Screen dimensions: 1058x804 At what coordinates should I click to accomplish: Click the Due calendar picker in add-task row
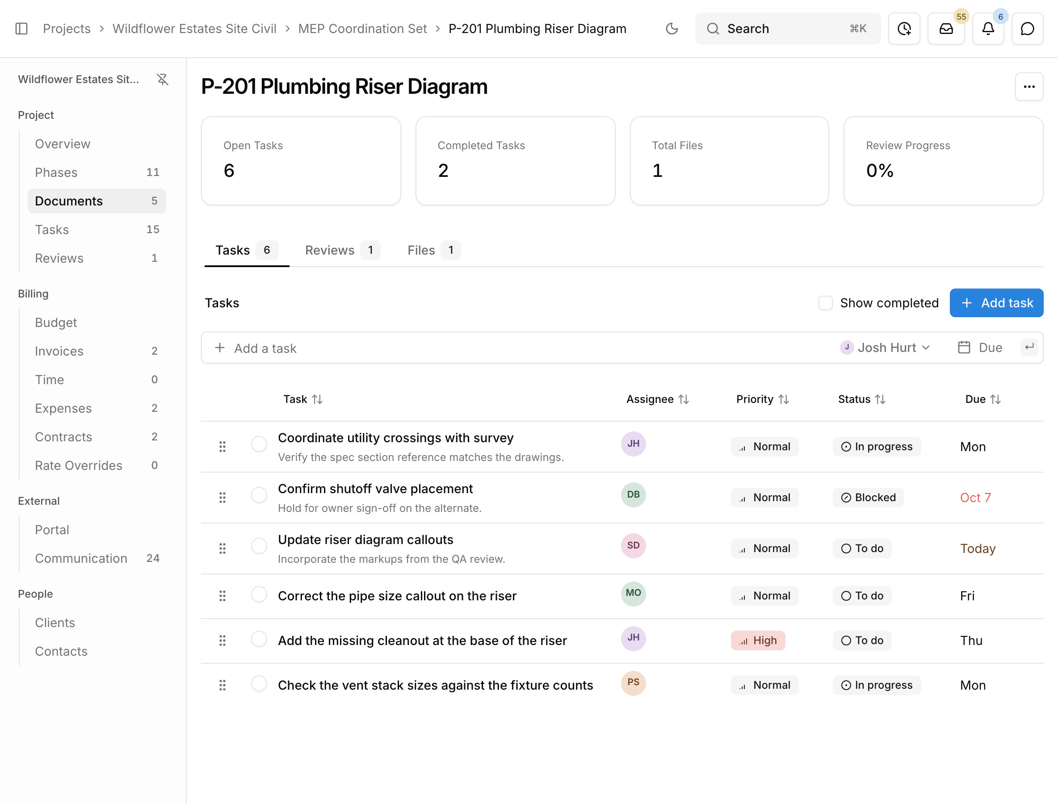pos(980,348)
